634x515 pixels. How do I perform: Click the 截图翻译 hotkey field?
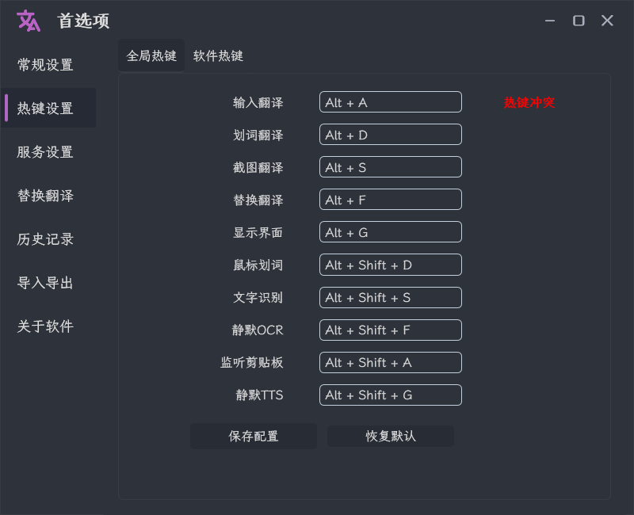coord(391,167)
